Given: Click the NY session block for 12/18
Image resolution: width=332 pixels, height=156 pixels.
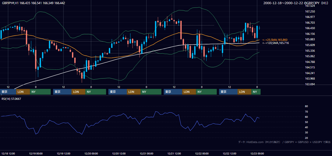Looking at the screenshot, I should click(40, 92).
